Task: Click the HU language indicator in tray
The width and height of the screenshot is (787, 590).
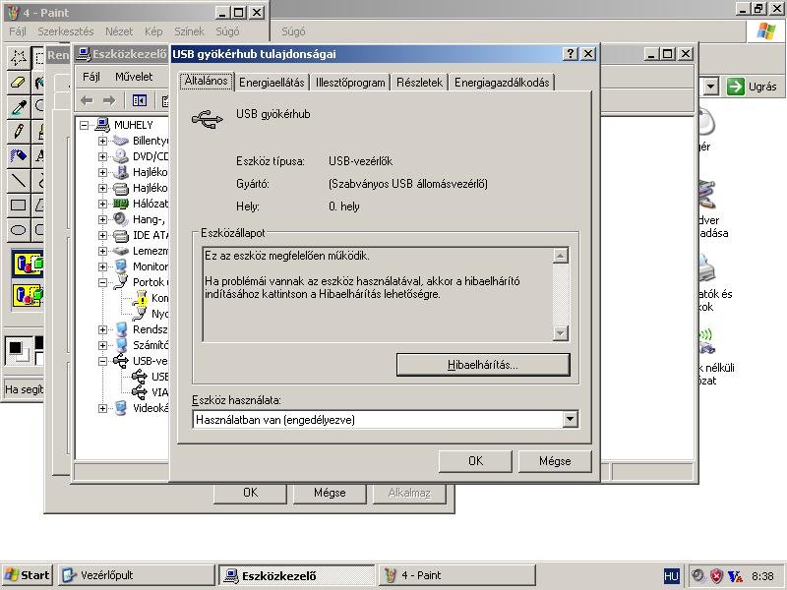Action: pos(671,575)
